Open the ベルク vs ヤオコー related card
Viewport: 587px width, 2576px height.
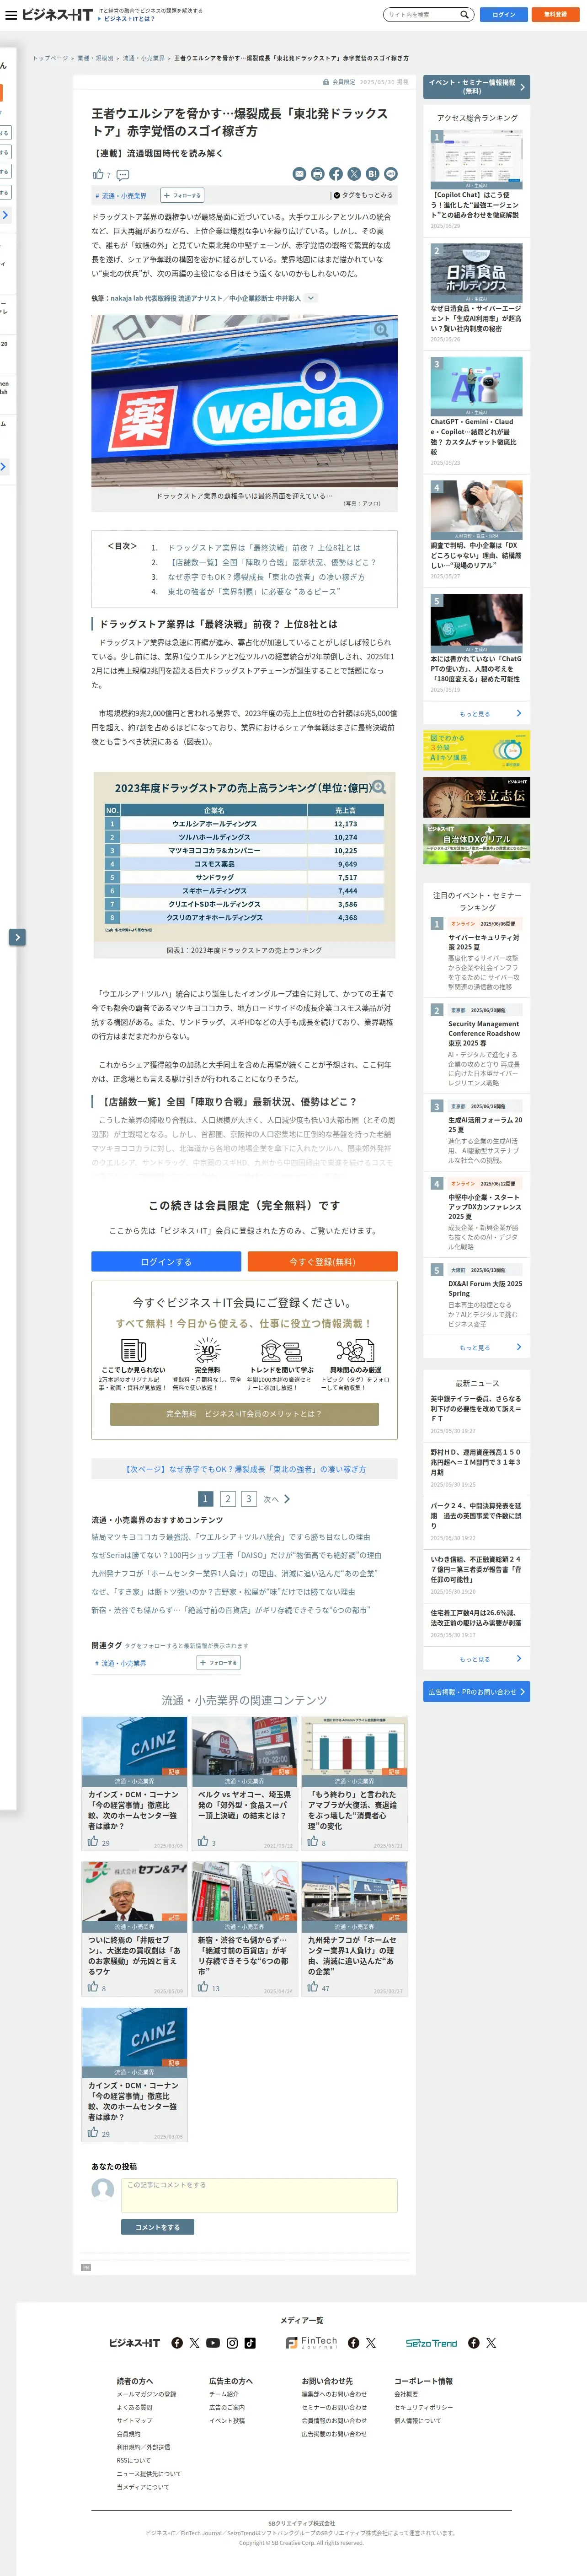(244, 1785)
